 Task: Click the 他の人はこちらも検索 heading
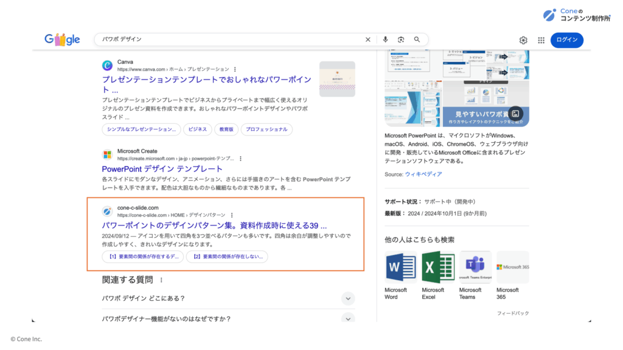click(x=420, y=239)
